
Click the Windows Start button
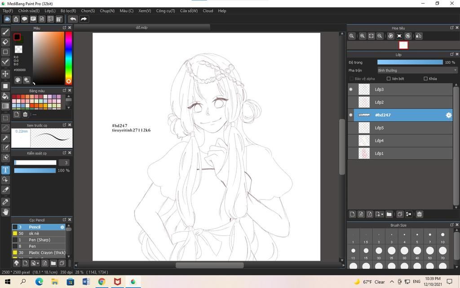(8, 282)
